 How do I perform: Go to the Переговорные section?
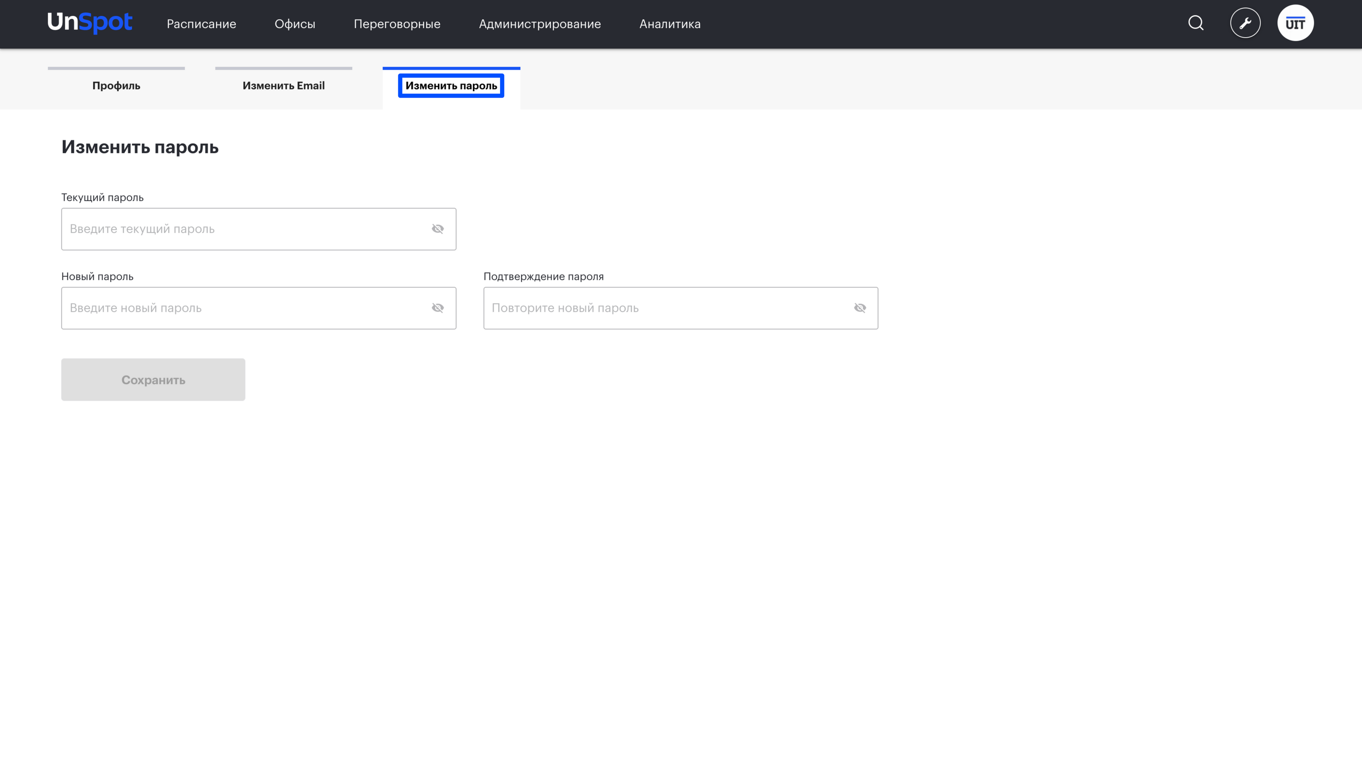[x=397, y=24]
